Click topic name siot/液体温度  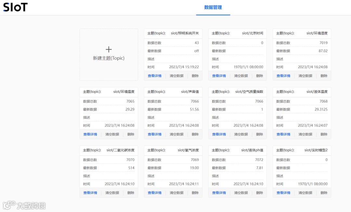317,92
